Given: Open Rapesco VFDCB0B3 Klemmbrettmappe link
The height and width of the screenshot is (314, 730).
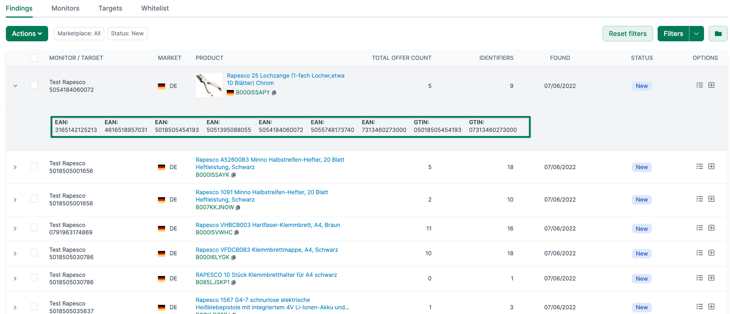Looking at the screenshot, I should pos(267,250).
